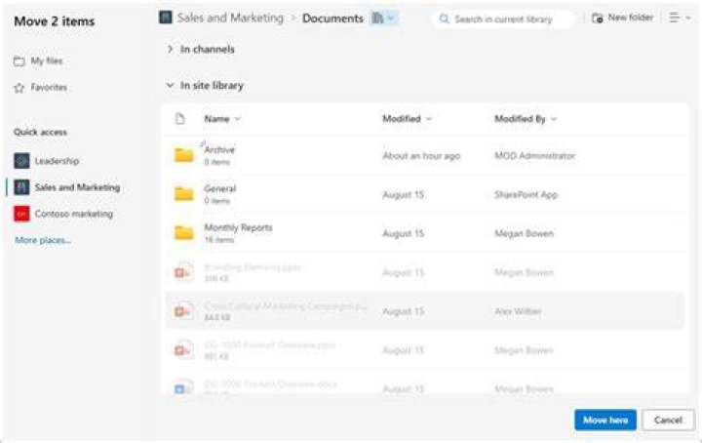Open the More places link

point(43,240)
